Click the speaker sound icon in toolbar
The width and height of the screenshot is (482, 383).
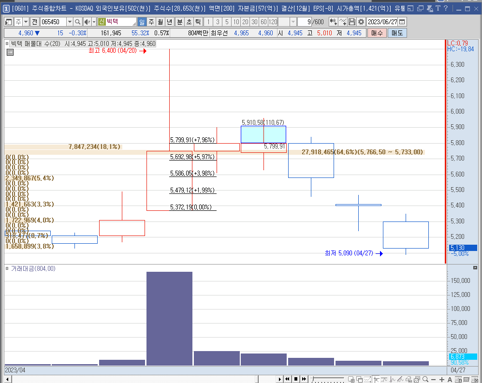[x=87, y=22]
